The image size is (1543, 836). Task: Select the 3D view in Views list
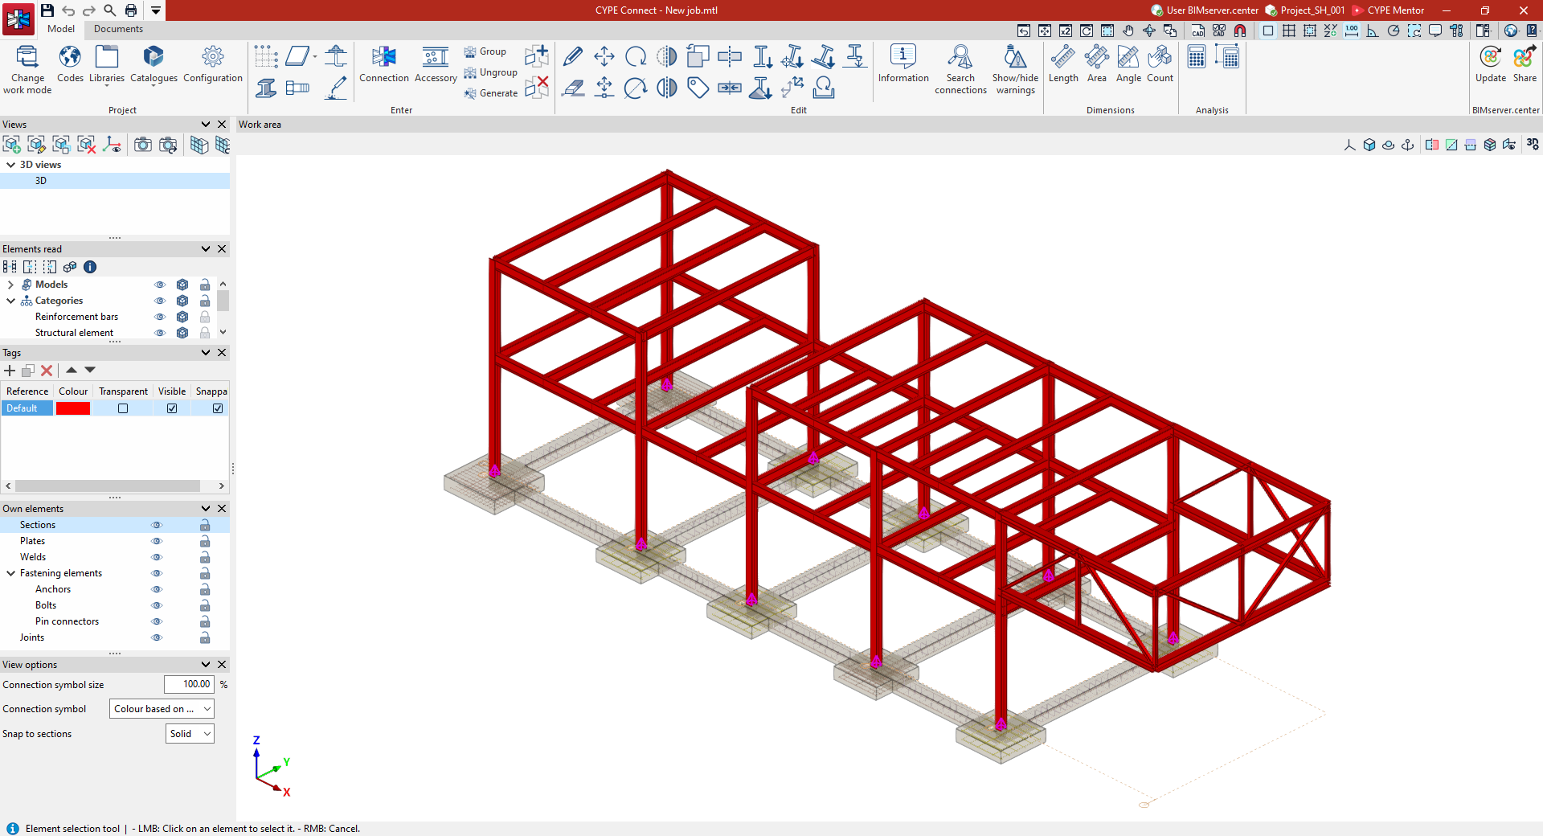pos(41,181)
